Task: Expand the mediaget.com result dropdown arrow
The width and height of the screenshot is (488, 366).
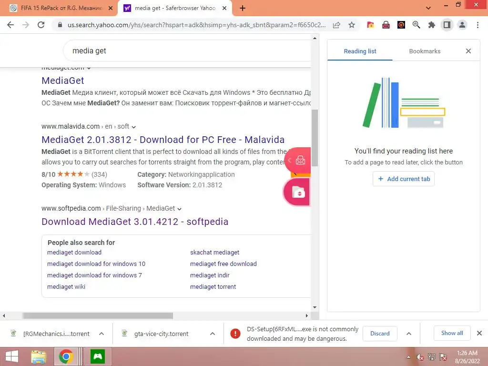Action: click(x=89, y=68)
